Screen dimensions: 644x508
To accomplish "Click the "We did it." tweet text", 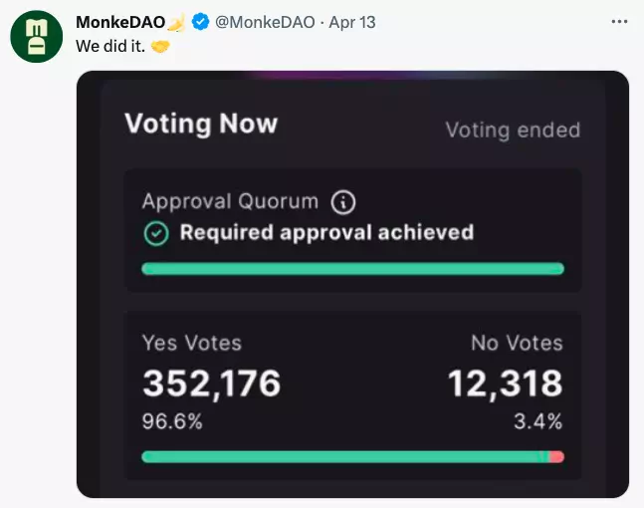I will point(109,47).
